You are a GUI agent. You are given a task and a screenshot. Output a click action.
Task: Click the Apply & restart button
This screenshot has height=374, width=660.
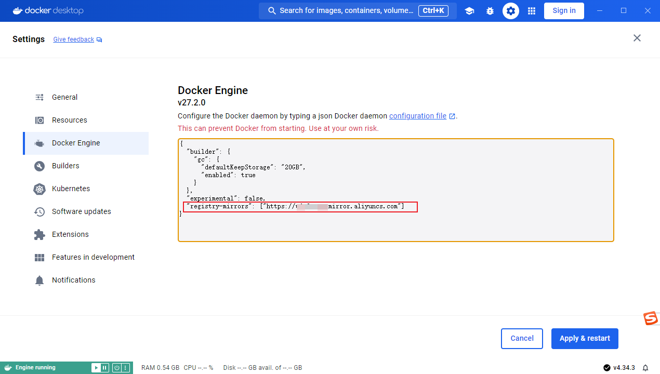coord(585,338)
